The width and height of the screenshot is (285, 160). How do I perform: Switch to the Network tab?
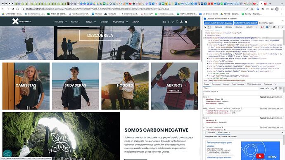pos(249,27)
